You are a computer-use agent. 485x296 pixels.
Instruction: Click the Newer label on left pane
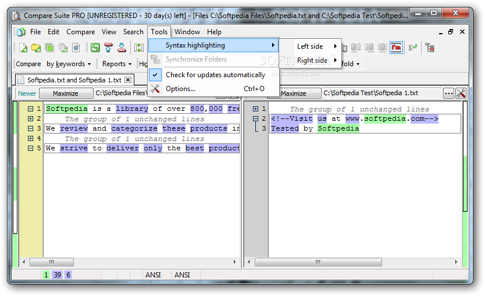pyautogui.click(x=27, y=93)
